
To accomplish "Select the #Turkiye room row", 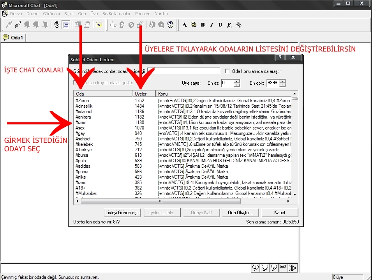I will [x=183, y=150].
